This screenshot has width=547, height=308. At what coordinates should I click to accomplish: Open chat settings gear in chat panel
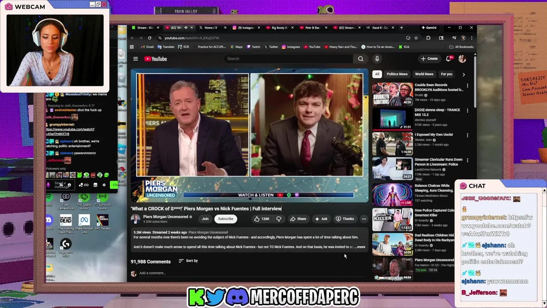pyautogui.click(x=104, y=185)
